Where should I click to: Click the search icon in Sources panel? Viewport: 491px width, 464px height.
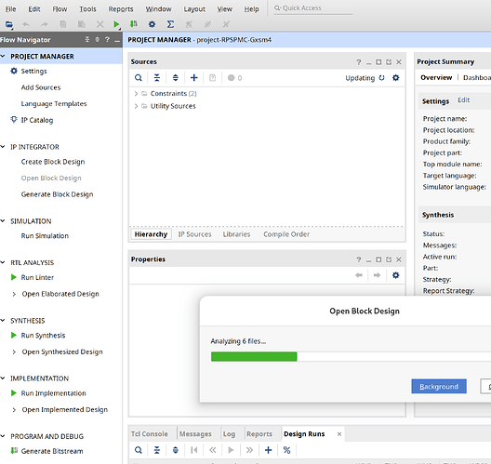pos(139,78)
